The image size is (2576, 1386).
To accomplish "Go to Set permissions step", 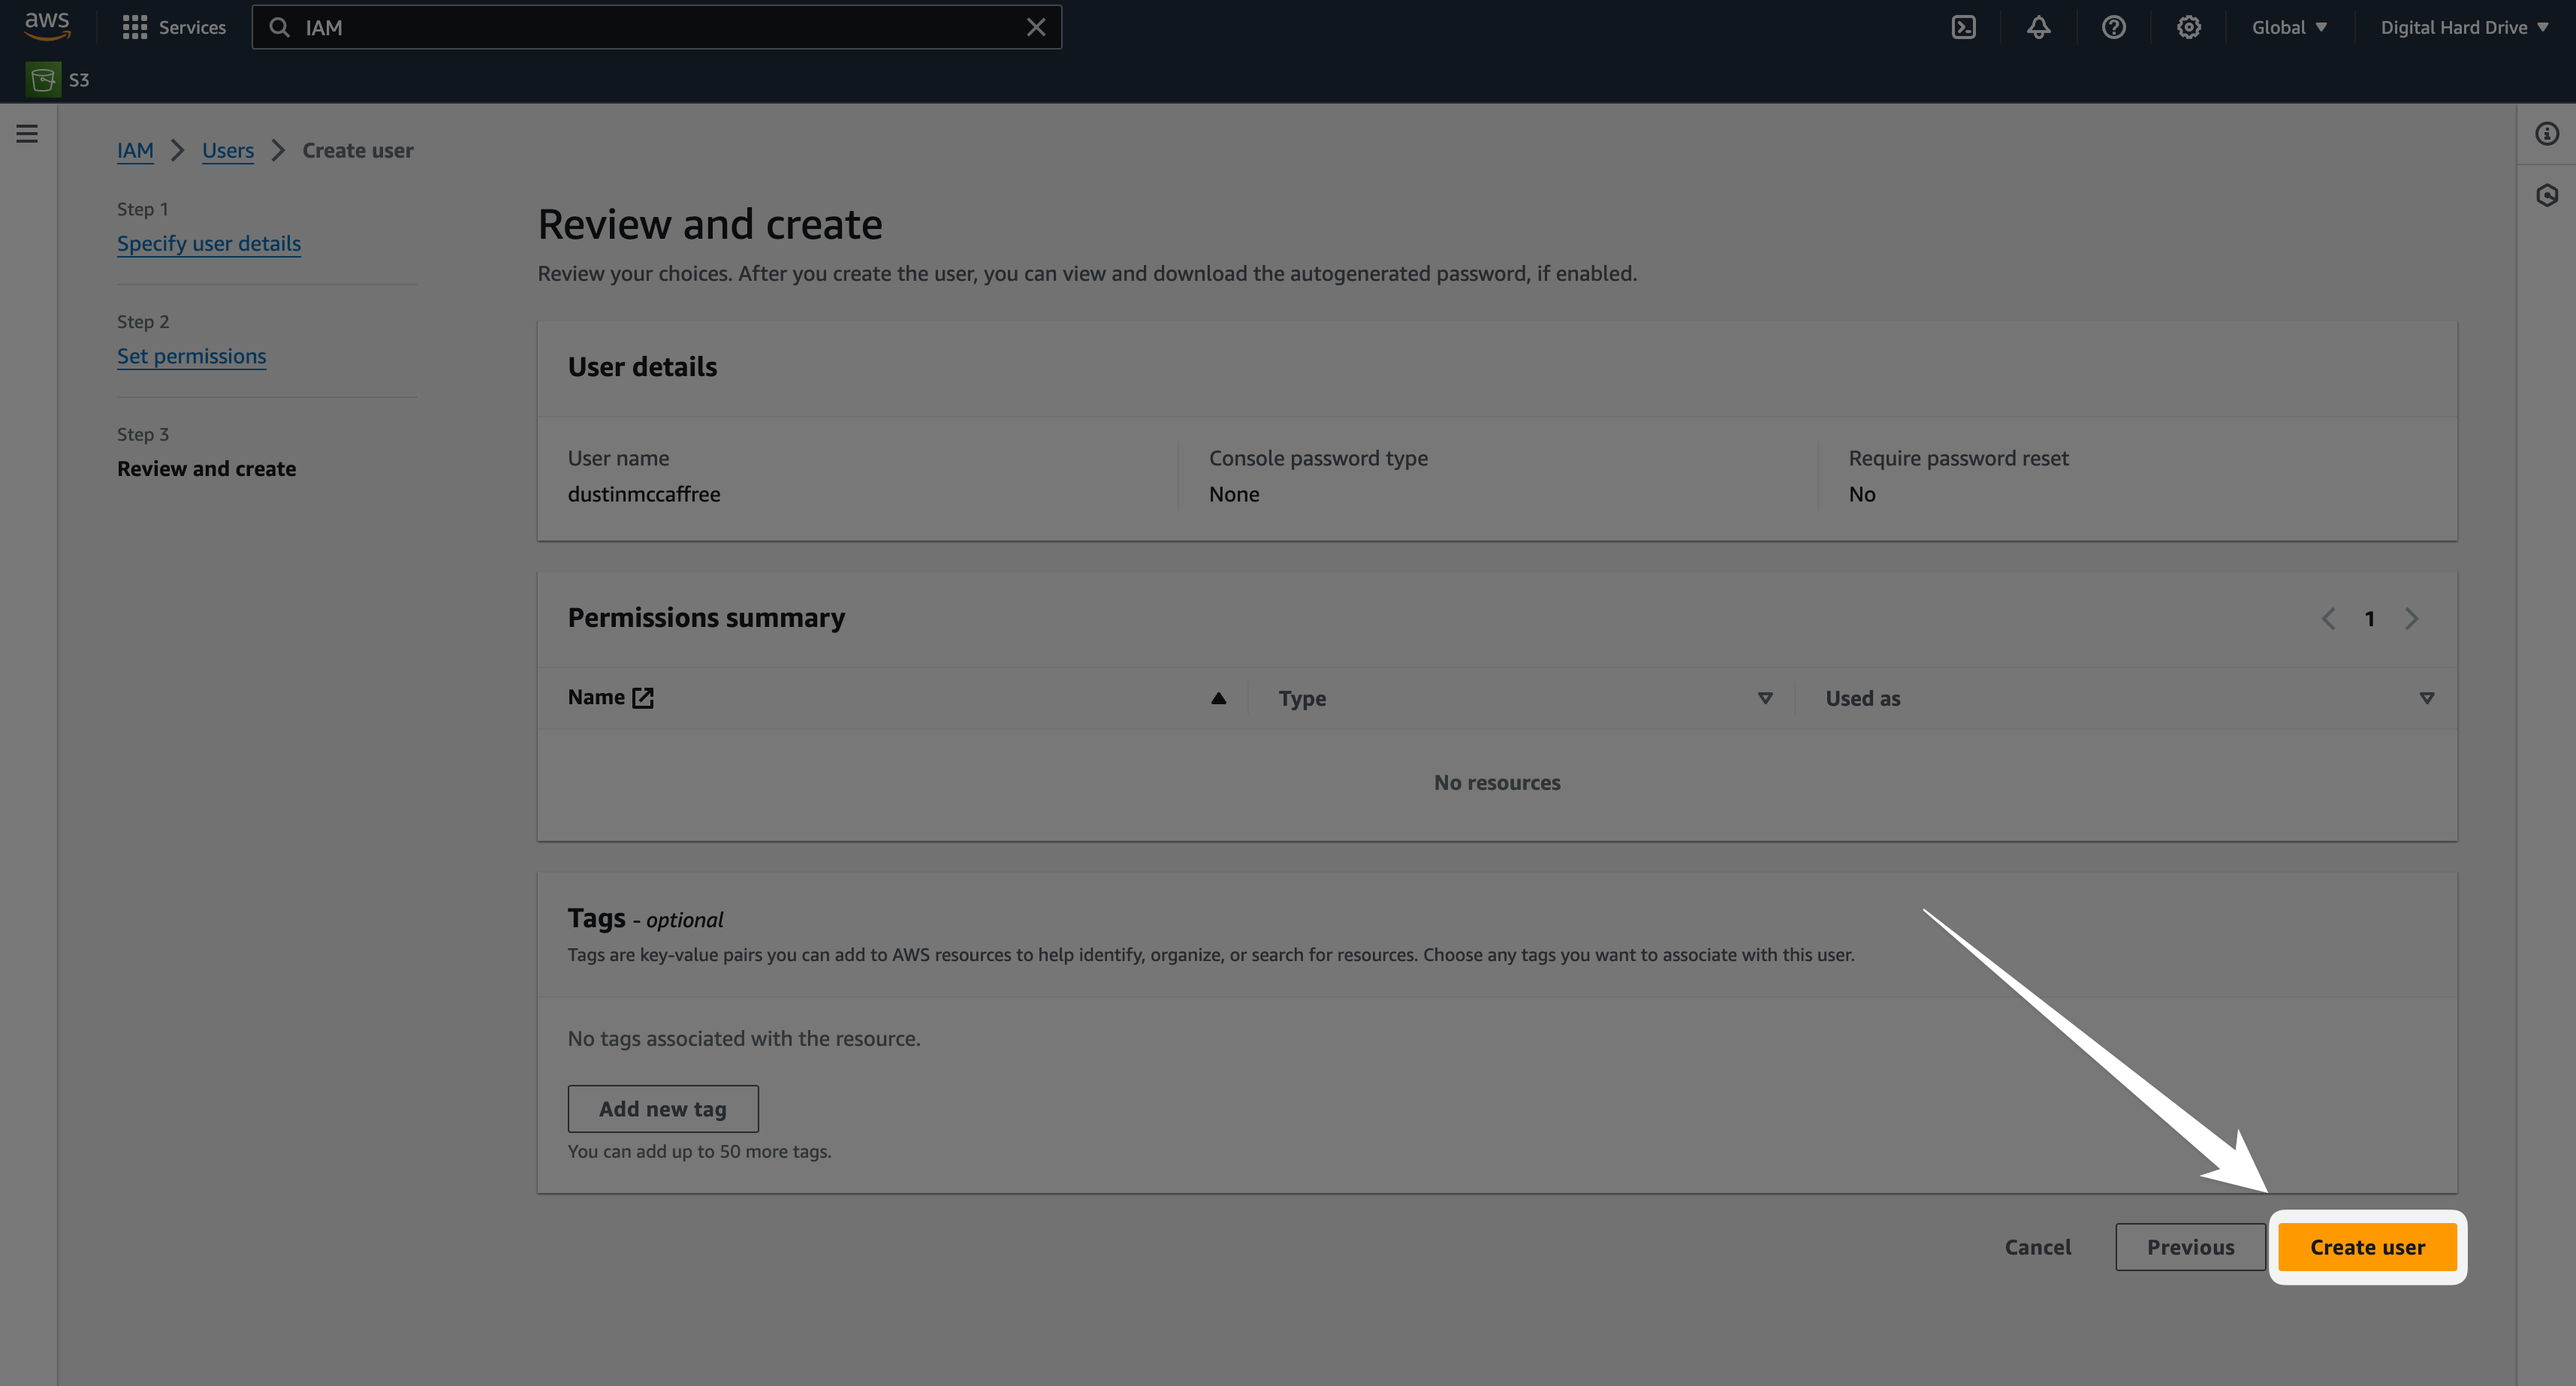I will tap(191, 356).
